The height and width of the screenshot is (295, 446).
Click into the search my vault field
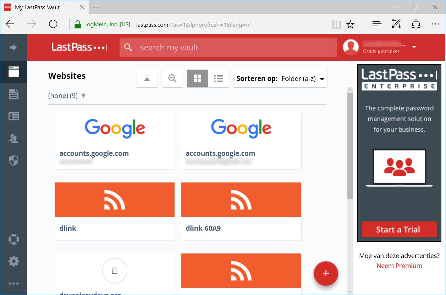click(x=228, y=48)
